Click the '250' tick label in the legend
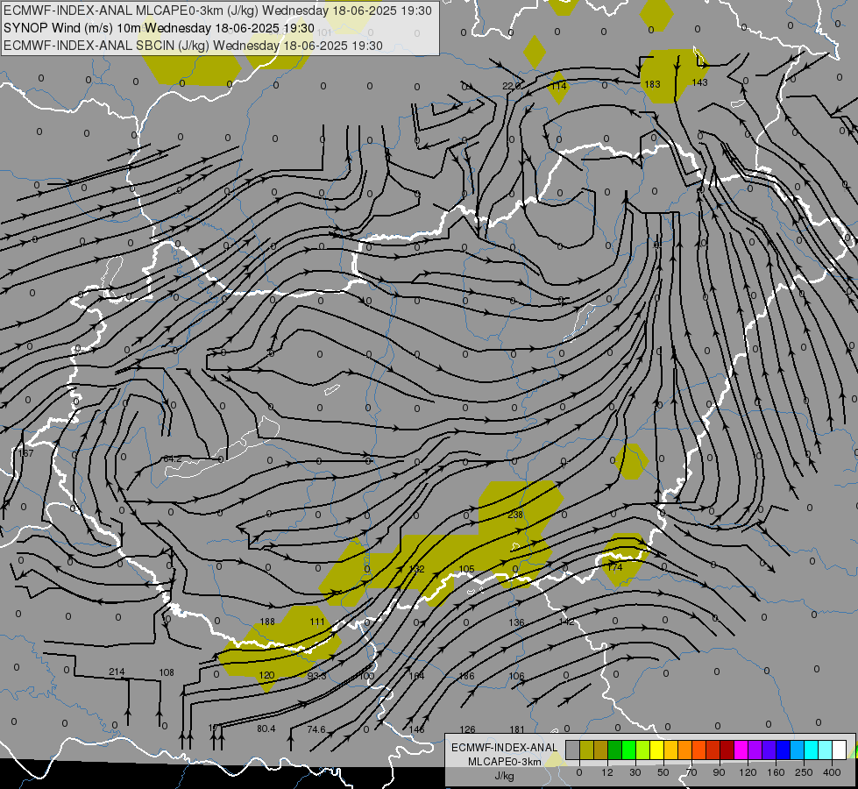Viewport: 858px width, 789px height. [804, 772]
